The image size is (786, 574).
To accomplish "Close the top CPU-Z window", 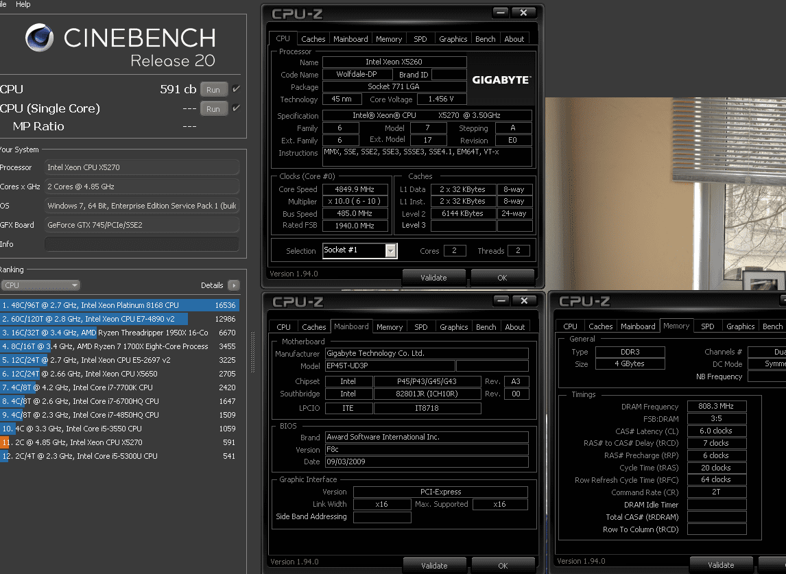I will (x=523, y=12).
